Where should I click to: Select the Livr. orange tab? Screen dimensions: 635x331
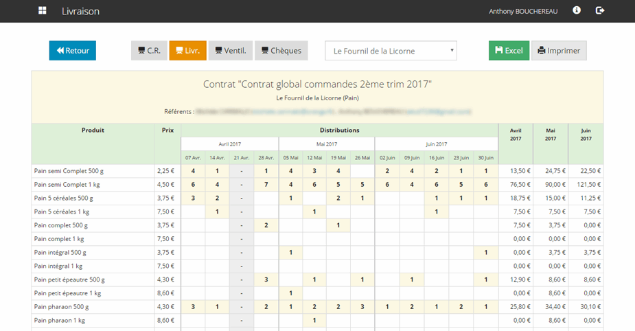coord(187,51)
